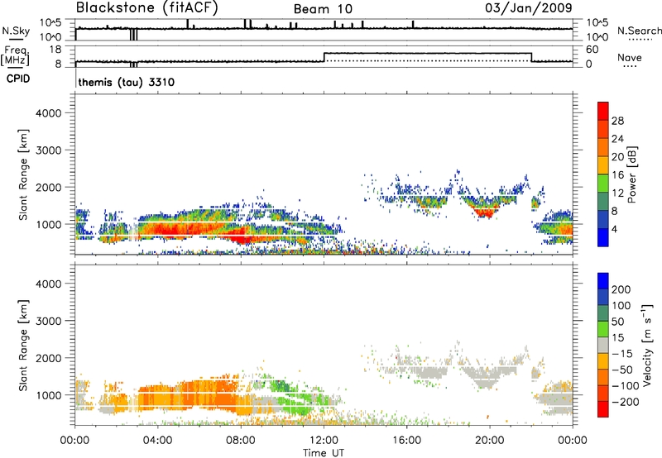Click the '60' Nave axis tick
662x458 pixels.
point(592,50)
